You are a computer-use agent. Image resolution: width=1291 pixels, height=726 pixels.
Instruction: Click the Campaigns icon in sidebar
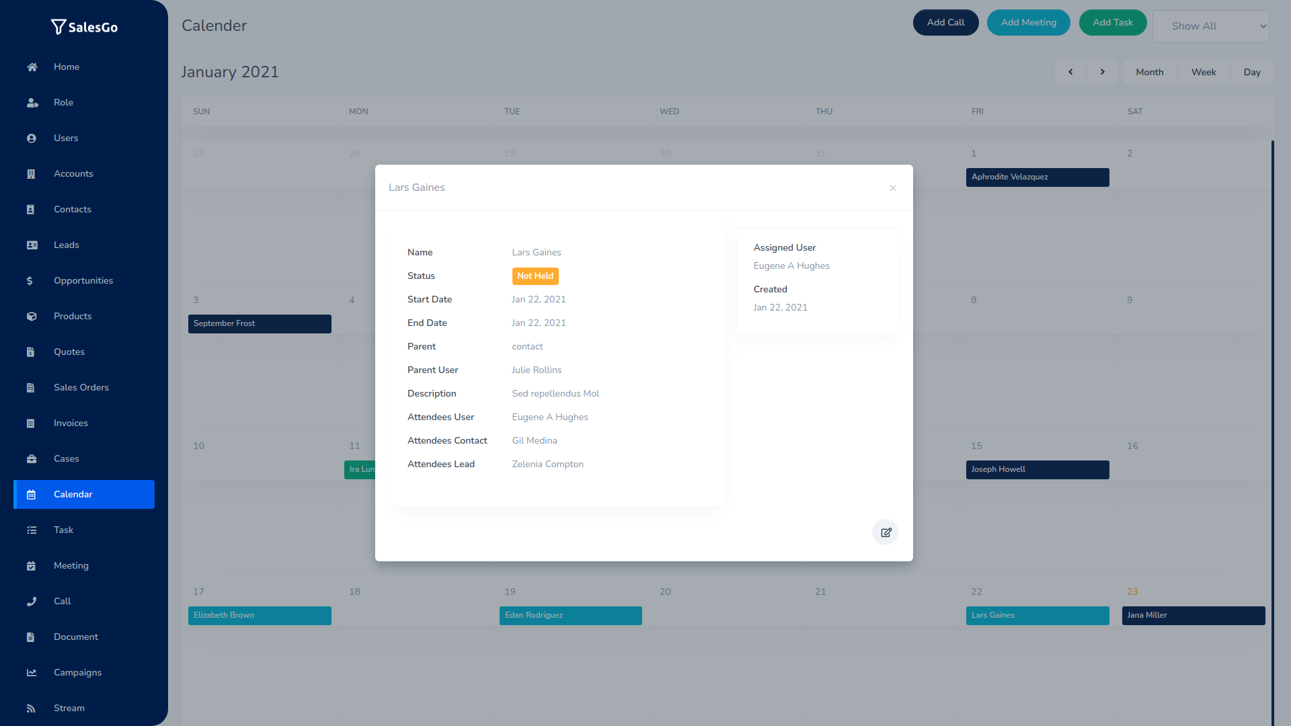click(31, 672)
